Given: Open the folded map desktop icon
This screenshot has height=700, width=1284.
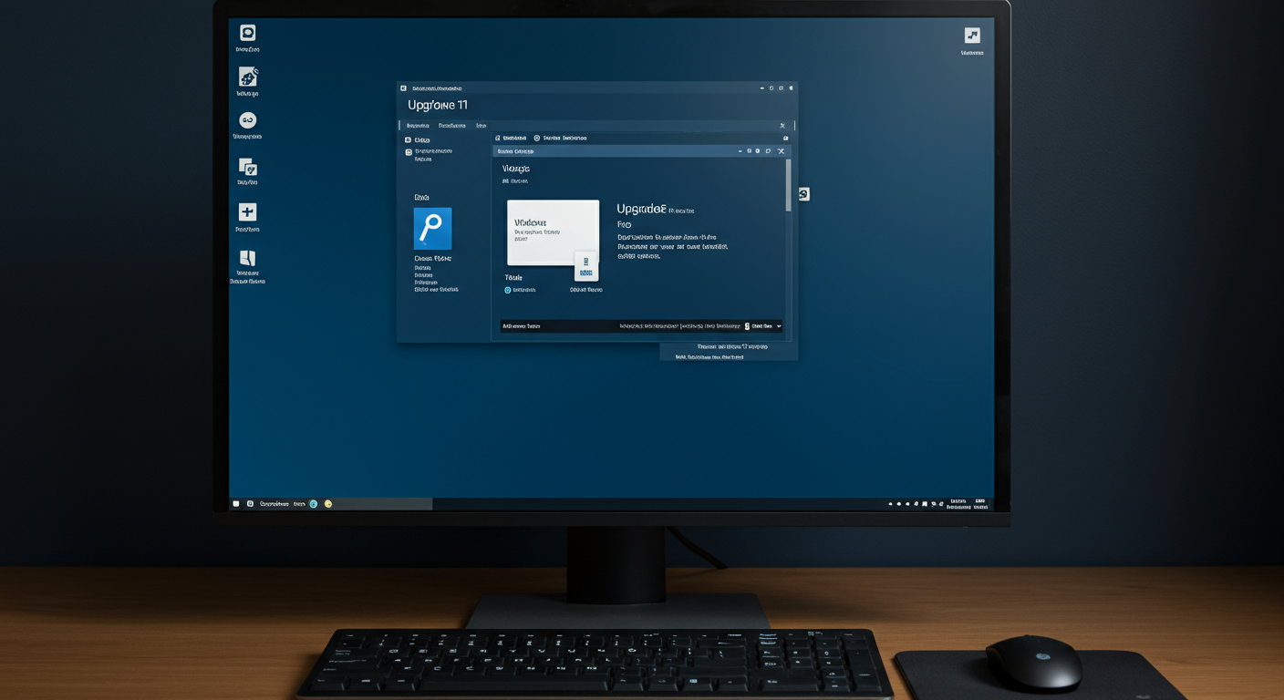Looking at the screenshot, I should click(247, 257).
